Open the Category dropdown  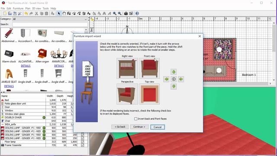tap(50, 19)
